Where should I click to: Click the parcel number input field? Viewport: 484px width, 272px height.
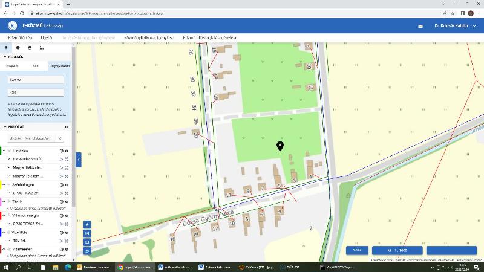coord(36,92)
